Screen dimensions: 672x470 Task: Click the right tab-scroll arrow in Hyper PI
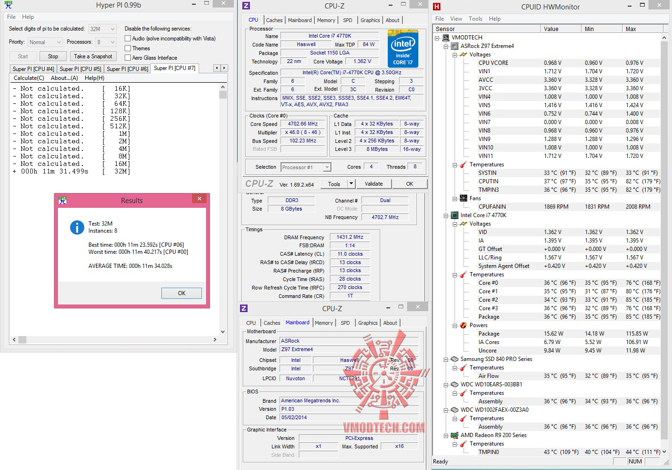tap(224, 68)
